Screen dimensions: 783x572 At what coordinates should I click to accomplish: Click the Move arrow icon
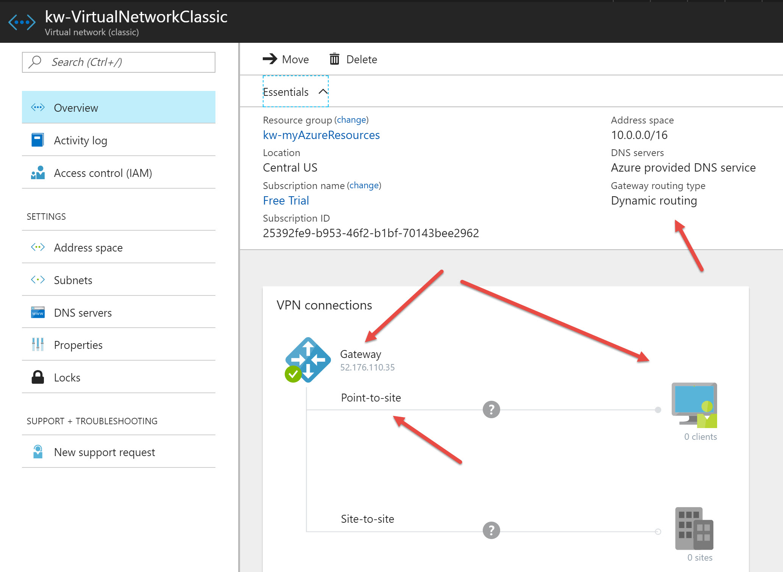tap(270, 59)
